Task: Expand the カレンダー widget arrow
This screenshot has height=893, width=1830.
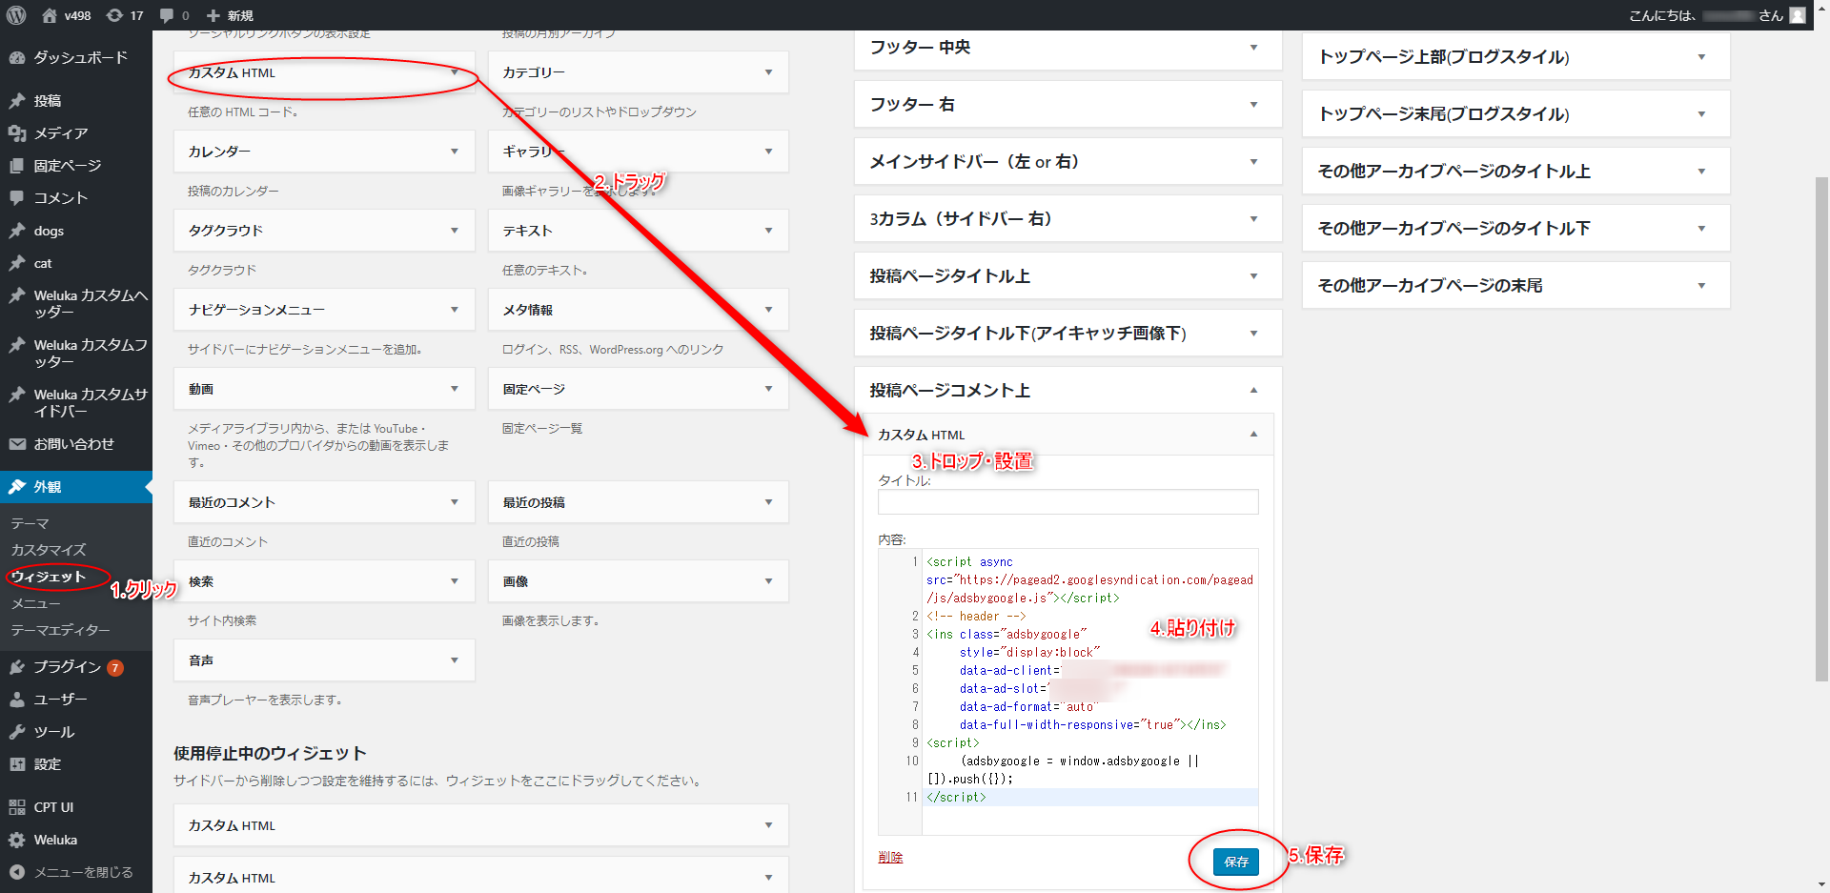Action: pyautogui.click(x=455, y=152)
